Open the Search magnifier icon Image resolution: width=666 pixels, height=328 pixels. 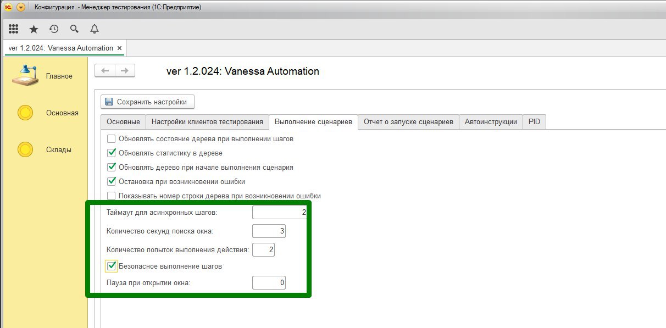(74, 29)
